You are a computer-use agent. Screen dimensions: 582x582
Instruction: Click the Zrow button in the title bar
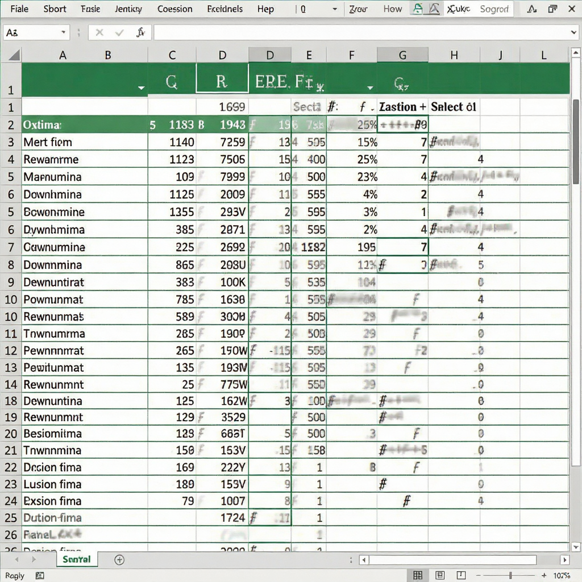point(358,9)
